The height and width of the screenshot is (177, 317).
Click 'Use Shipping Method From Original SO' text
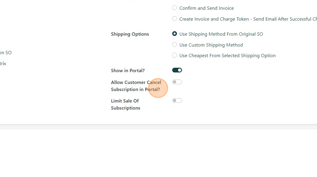coord(221,34)
